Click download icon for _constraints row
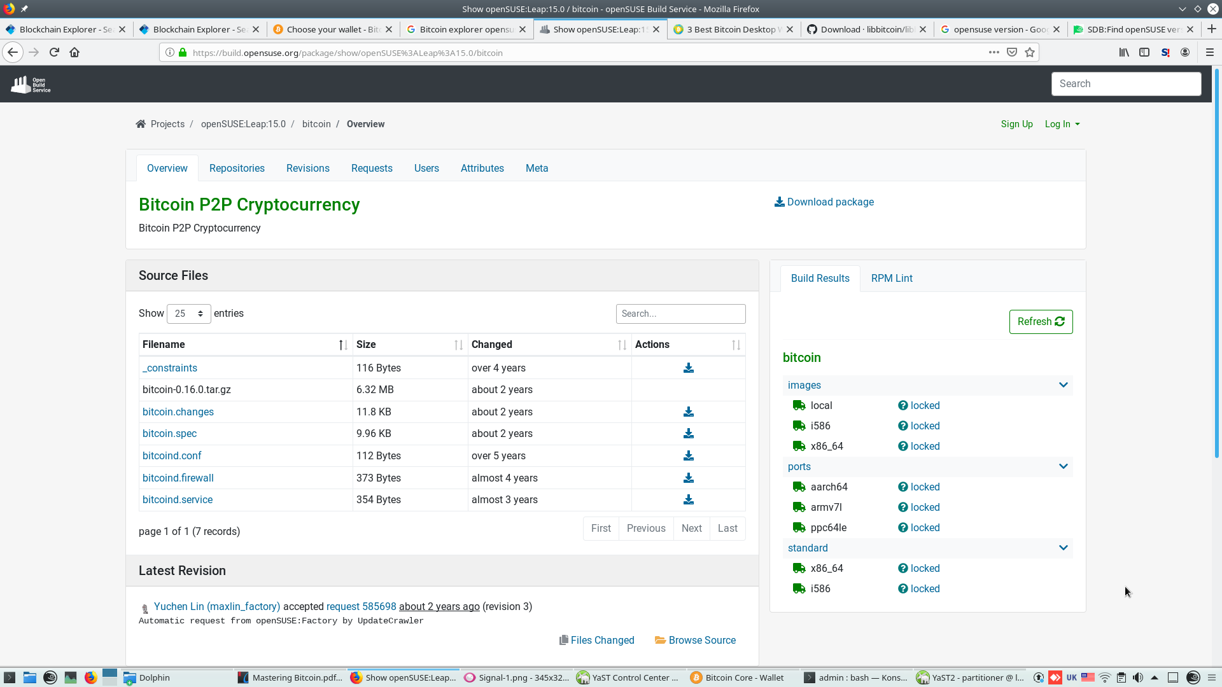 coord(688,368)
